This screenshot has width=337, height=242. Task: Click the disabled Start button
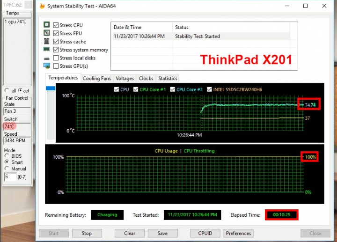click(54, 233)
